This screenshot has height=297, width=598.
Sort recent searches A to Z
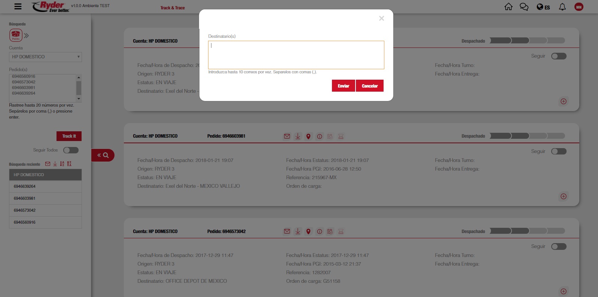coord(62,164)
